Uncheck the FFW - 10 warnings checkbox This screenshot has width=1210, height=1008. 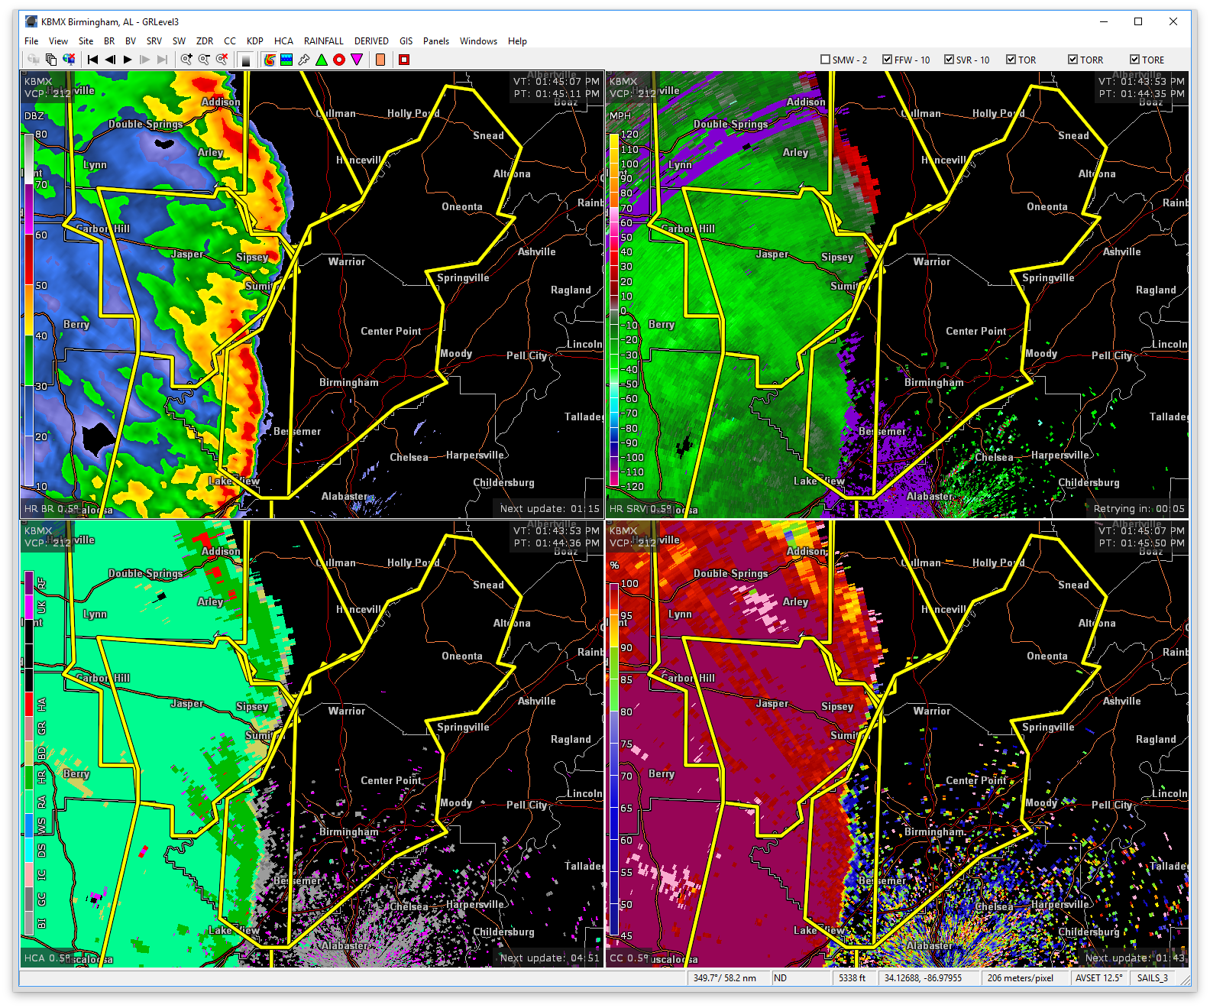click(887, 60)
